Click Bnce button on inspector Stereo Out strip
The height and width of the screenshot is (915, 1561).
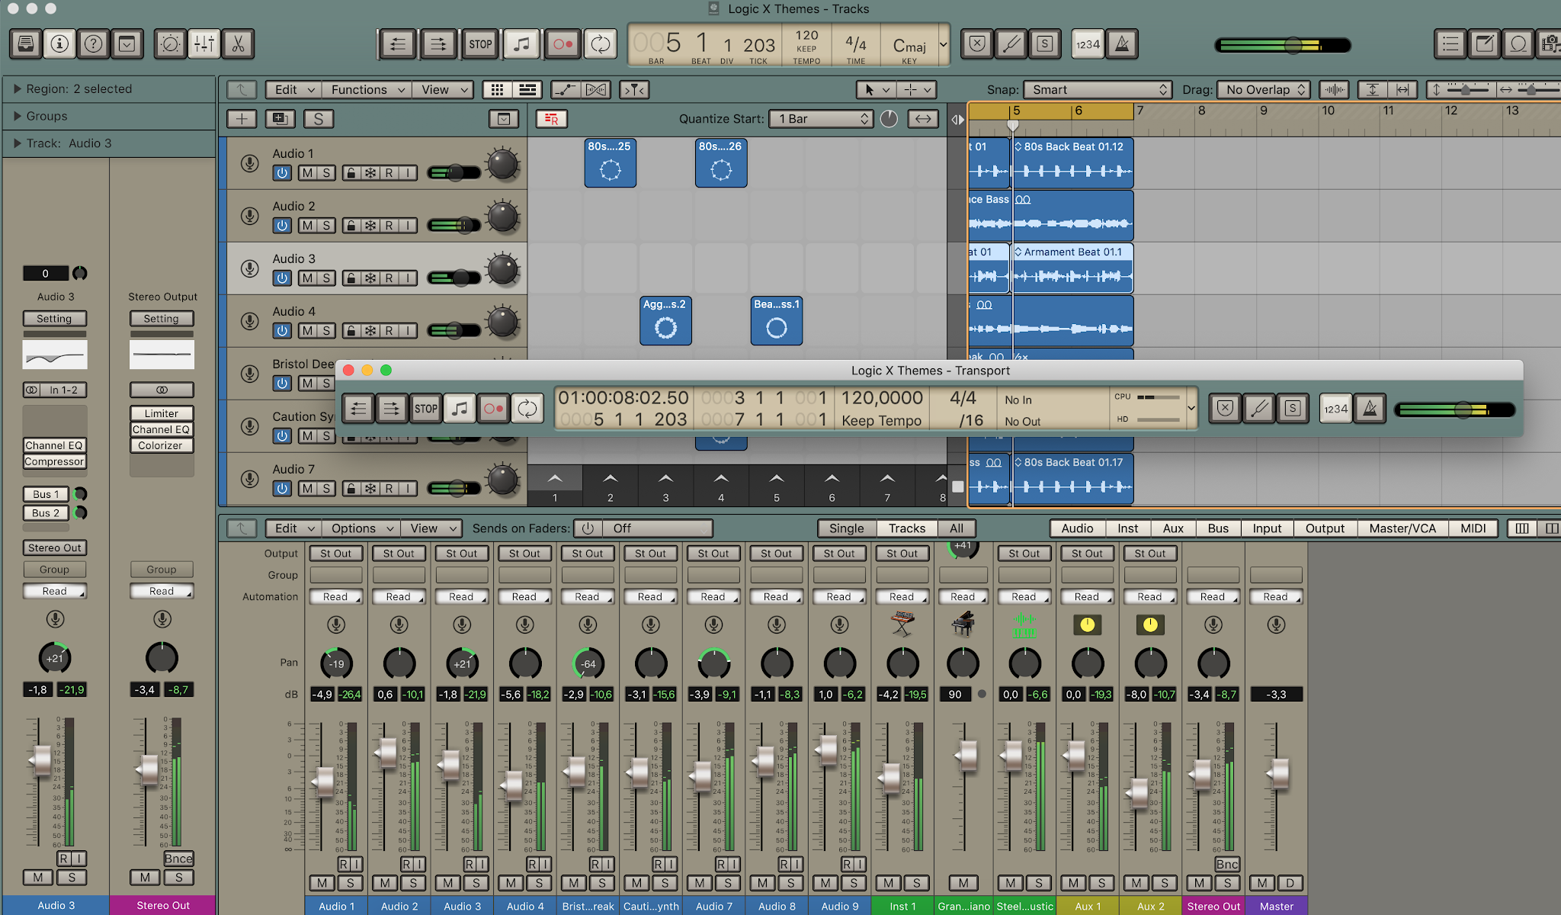pos(178,859)
